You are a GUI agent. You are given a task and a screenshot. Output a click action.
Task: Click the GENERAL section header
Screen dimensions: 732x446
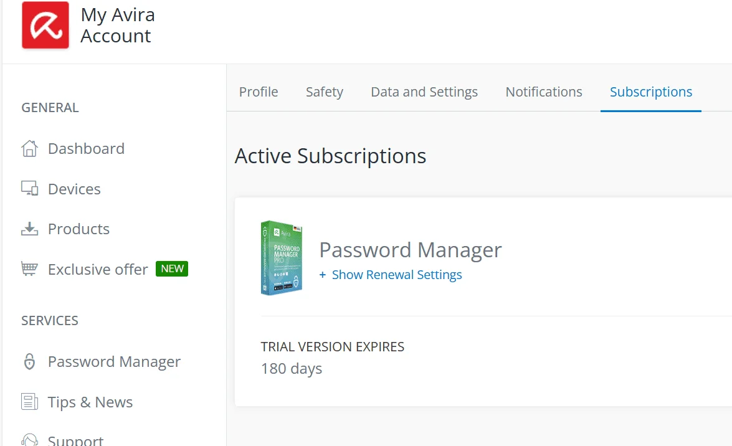(50, 107)
